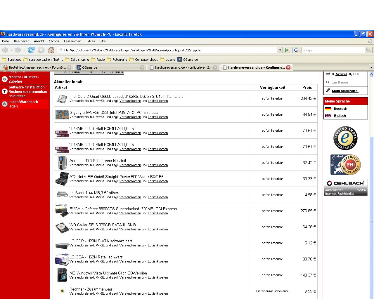
Task: Open the ogame bookmark folder
Action: coord(167,60)
